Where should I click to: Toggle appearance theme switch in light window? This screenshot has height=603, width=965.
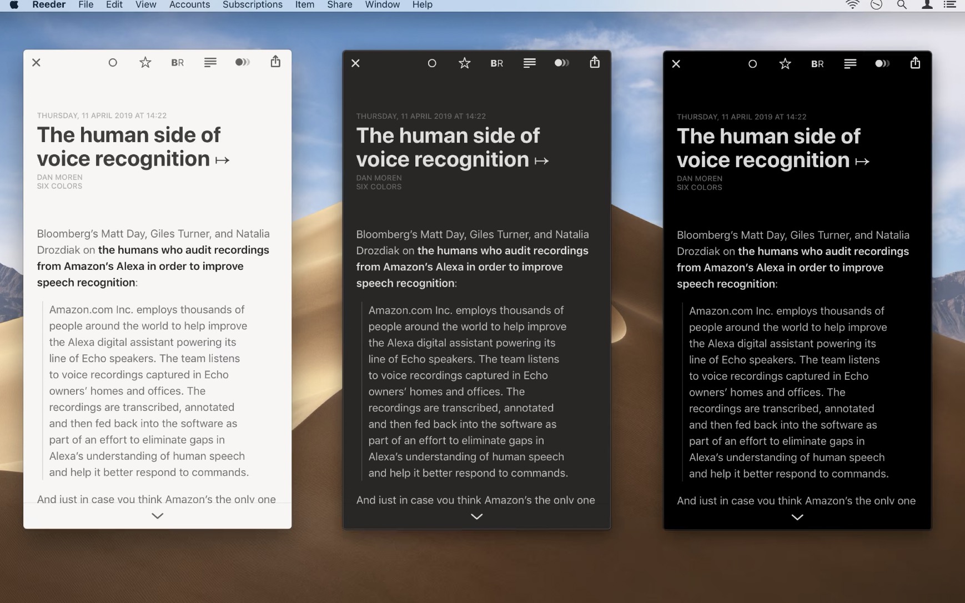pyautogui.click(x=243, y=62)
